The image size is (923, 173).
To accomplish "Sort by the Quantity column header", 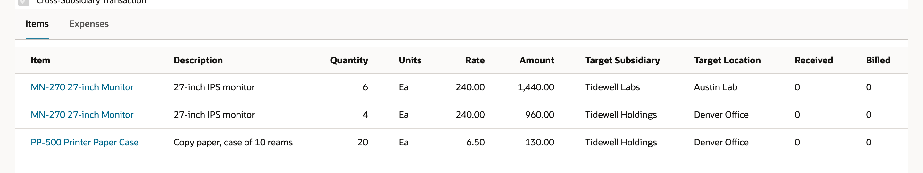I will pos(349,60).
